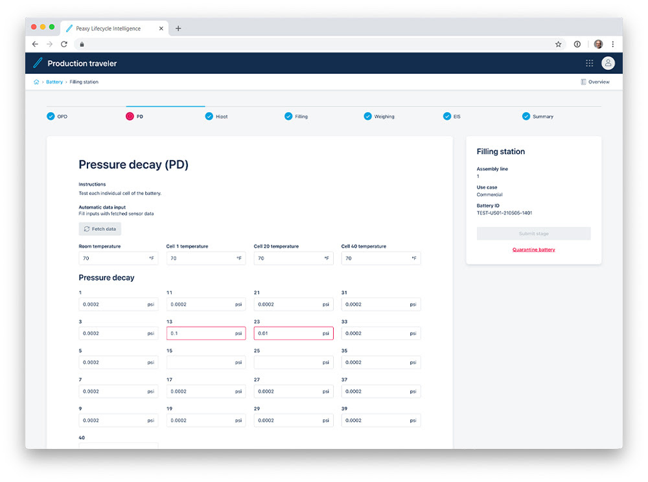Image resolution: width=648 pixels, height=482 pixels.
Task: Reload the page with browser refresh icon
Action: (x=64, y=44)
